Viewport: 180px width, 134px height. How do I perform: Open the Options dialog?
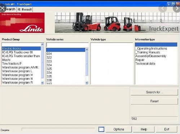pos(119,129)
